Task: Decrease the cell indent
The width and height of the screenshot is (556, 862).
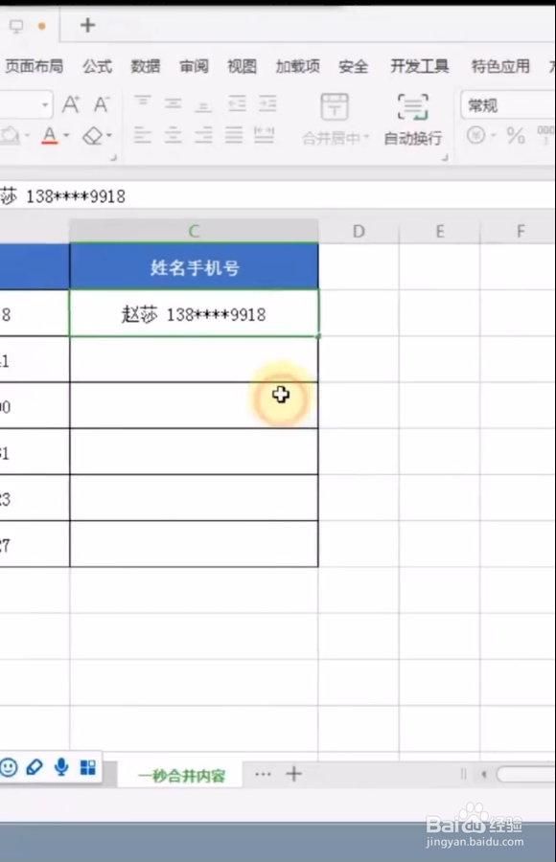Action: pyautogui.click(x=238, y=102)
